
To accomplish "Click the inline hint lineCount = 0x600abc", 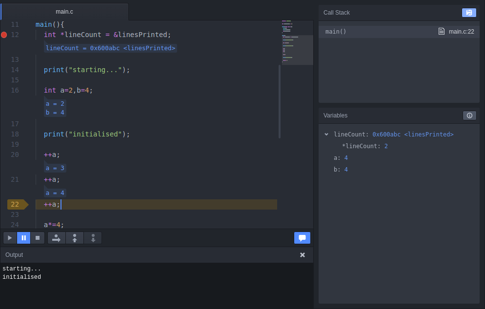I will pyautogui.click(x=110, y=48).
